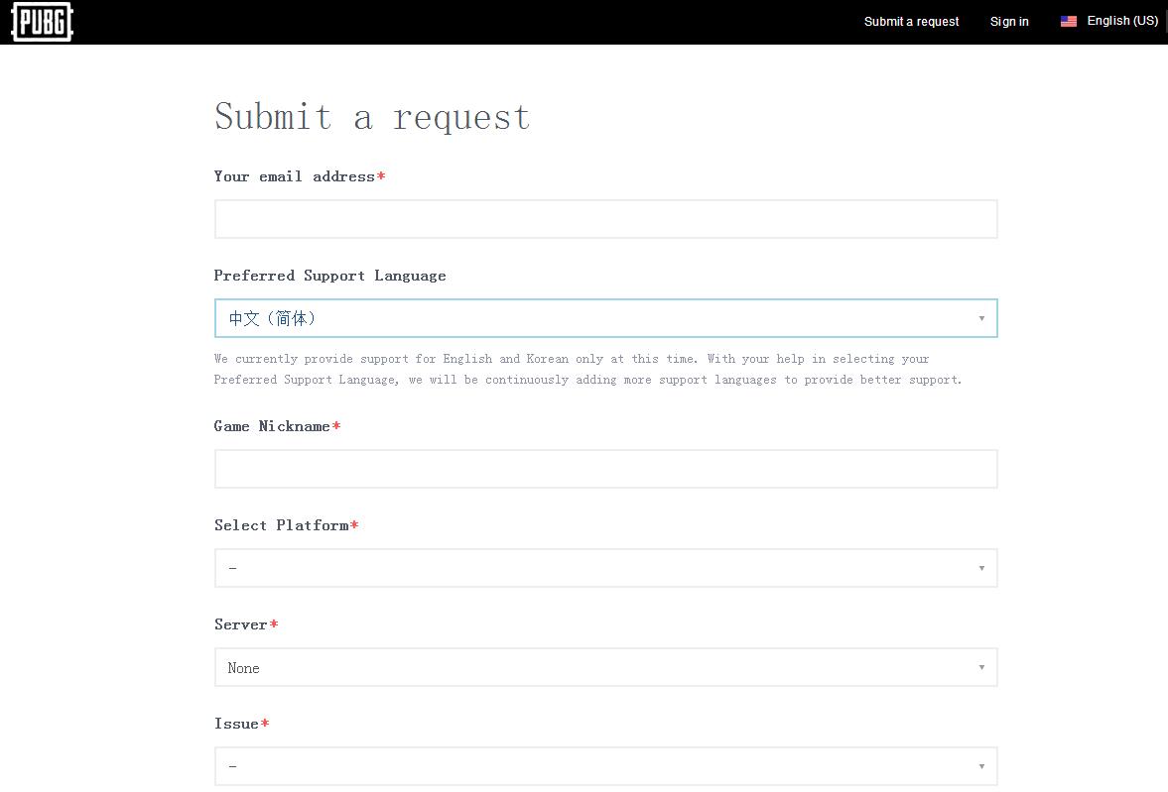Click the arrow on the Issue dropdown

tap(980, 766)
